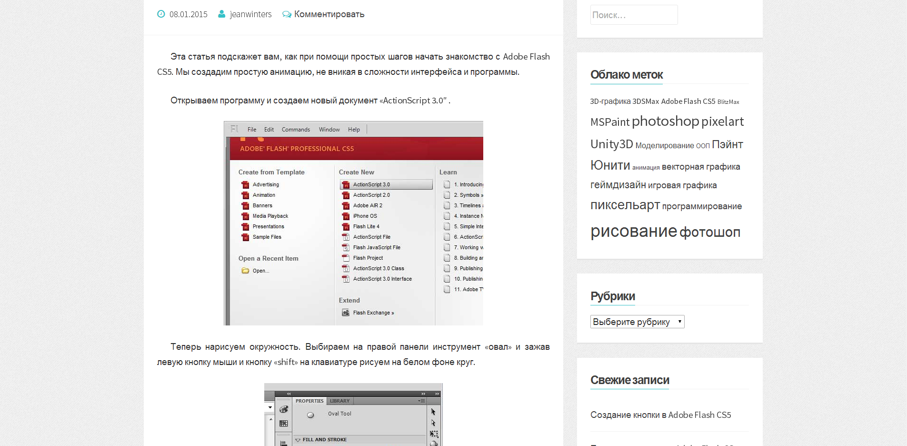This screenshot has width=907, height=446.
Task: Switch to the PROPERTIES tab
Action: click(309, 401)
